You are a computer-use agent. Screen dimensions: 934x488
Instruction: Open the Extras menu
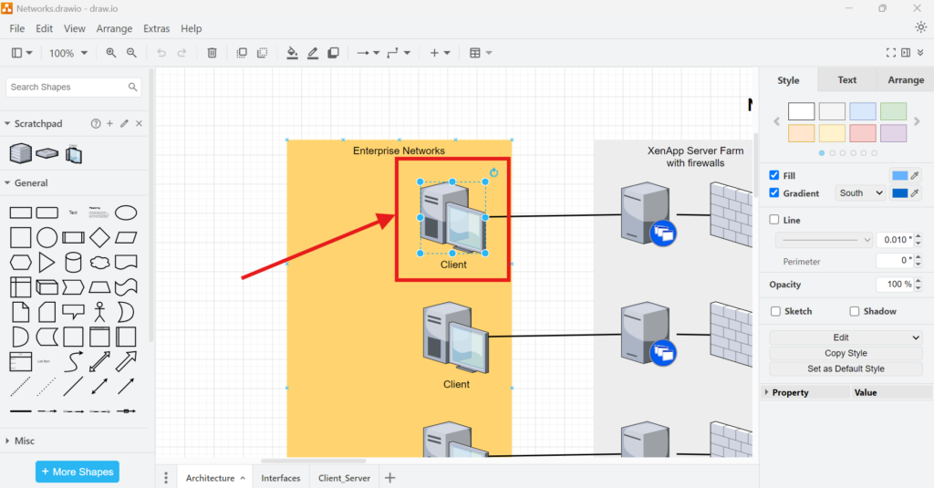156,28
